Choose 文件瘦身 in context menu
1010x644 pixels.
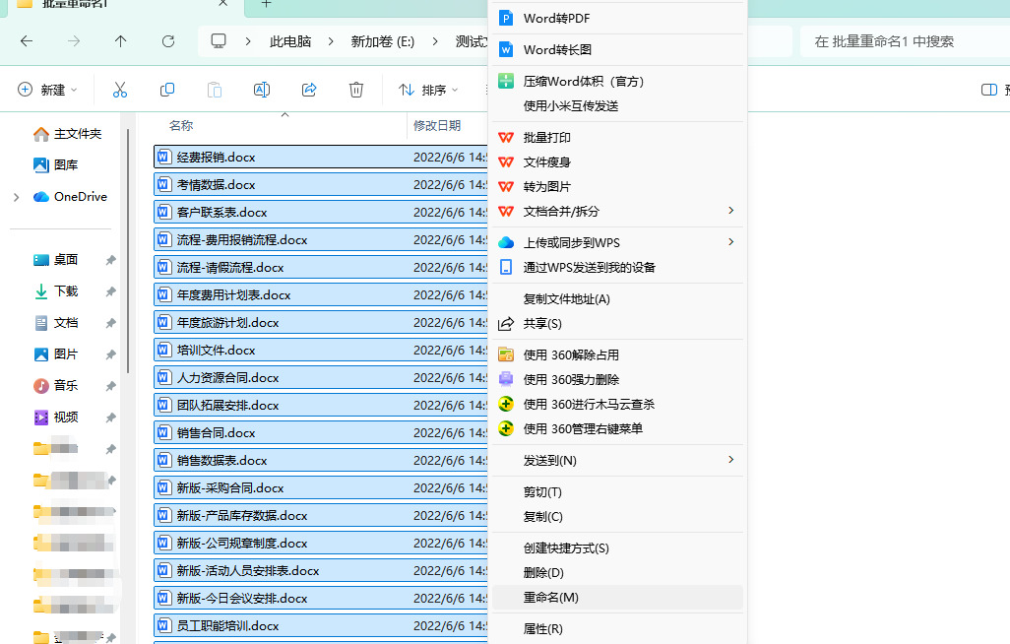(x=618, y=161)
